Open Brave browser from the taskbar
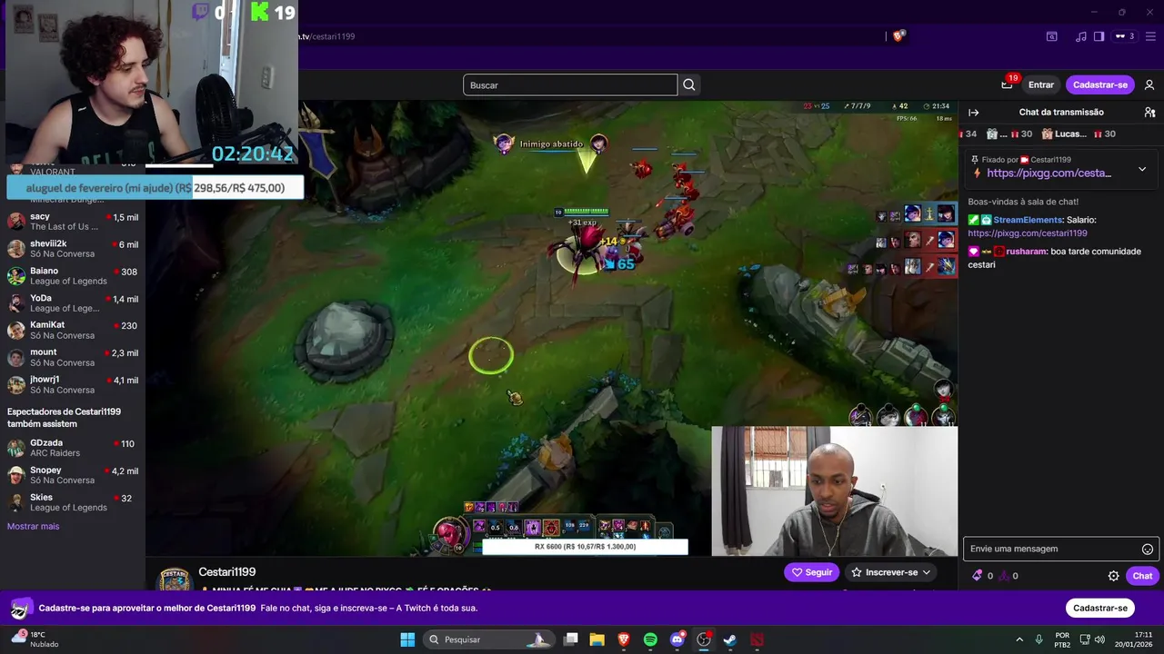Viewport: 1164px width, 654px height. tap(624, 639)
